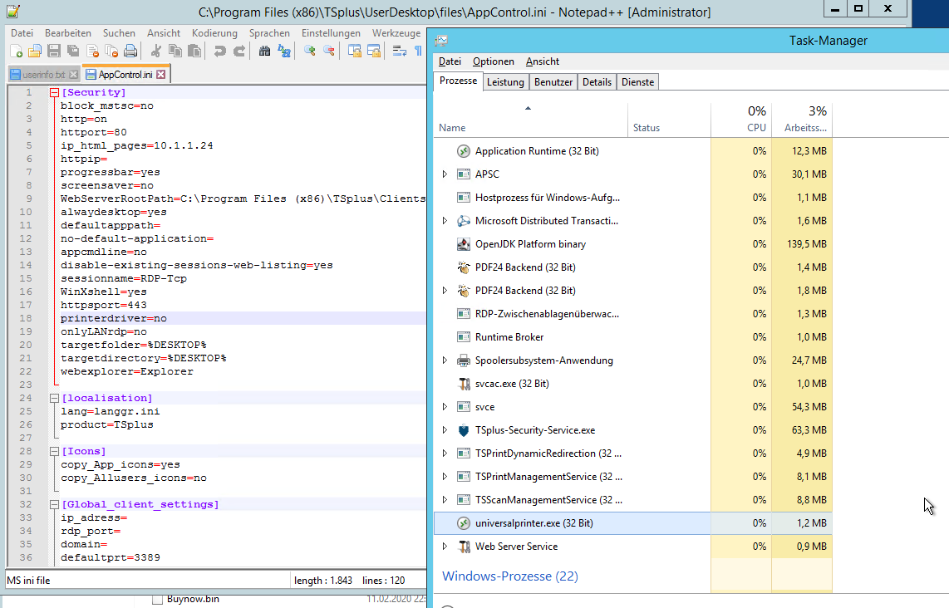
Task: Click the Cut scissors icon
Action: 155,51
